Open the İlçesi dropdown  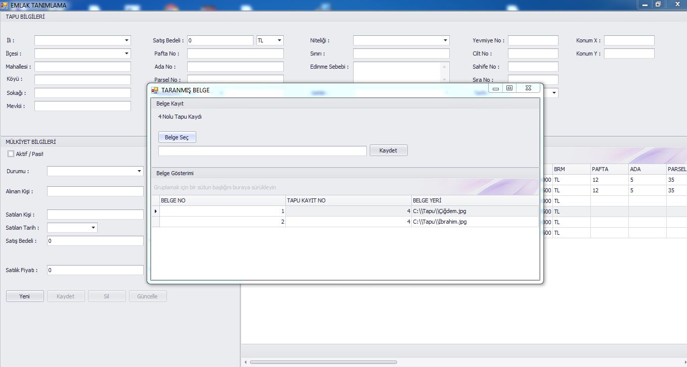tap(126, 54)
